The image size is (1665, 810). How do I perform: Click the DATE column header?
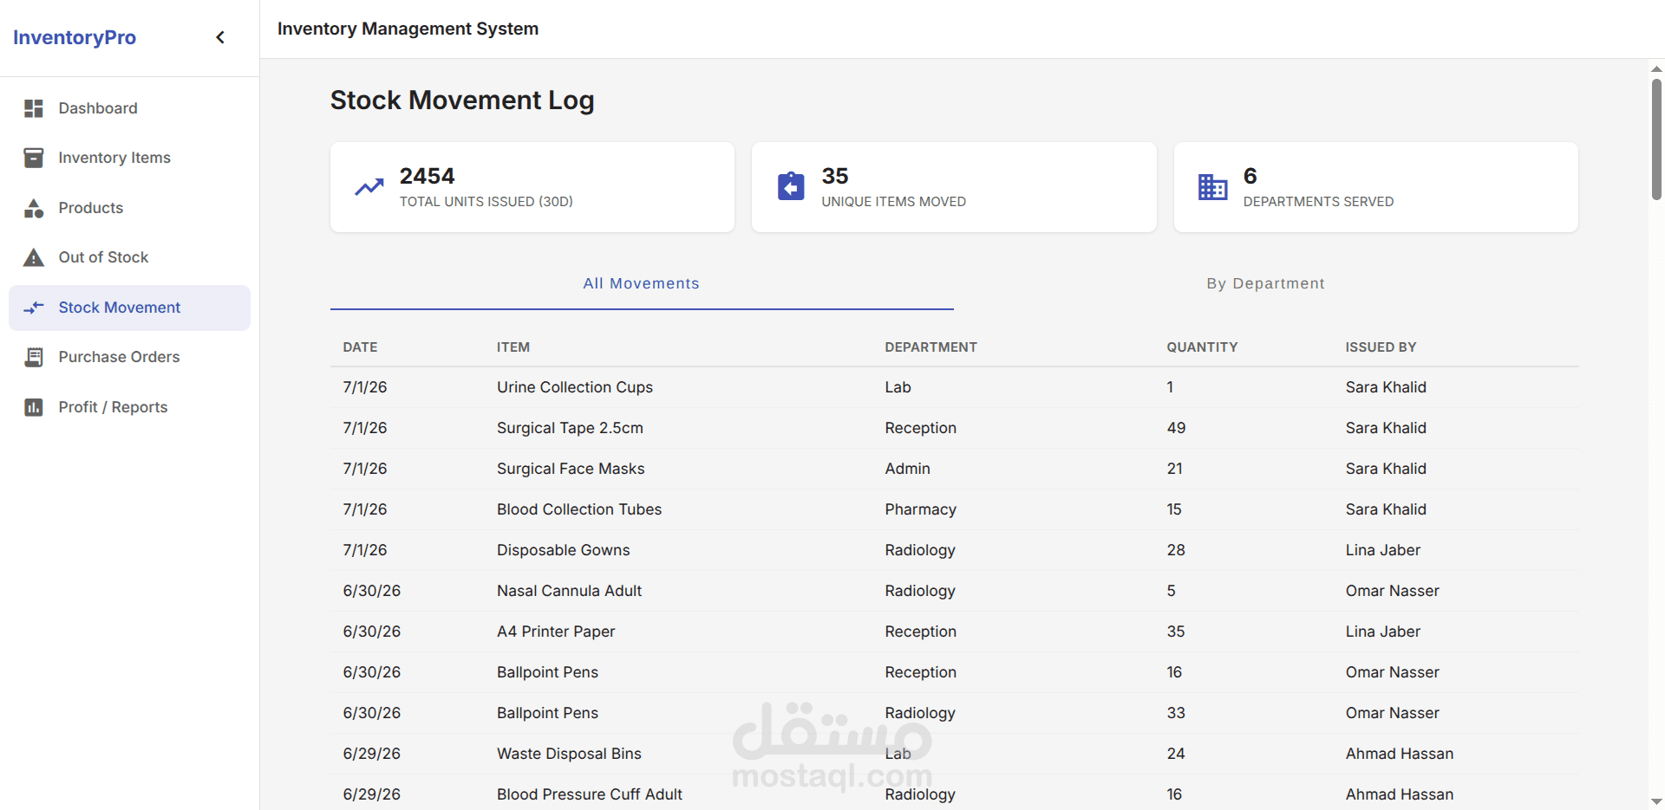coord(360,347)
